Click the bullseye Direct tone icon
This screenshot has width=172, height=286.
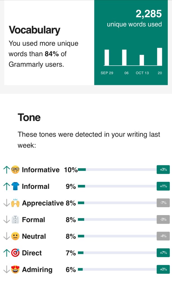point(15,253)
